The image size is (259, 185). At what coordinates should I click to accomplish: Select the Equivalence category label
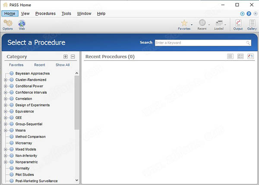pos(25,111)
